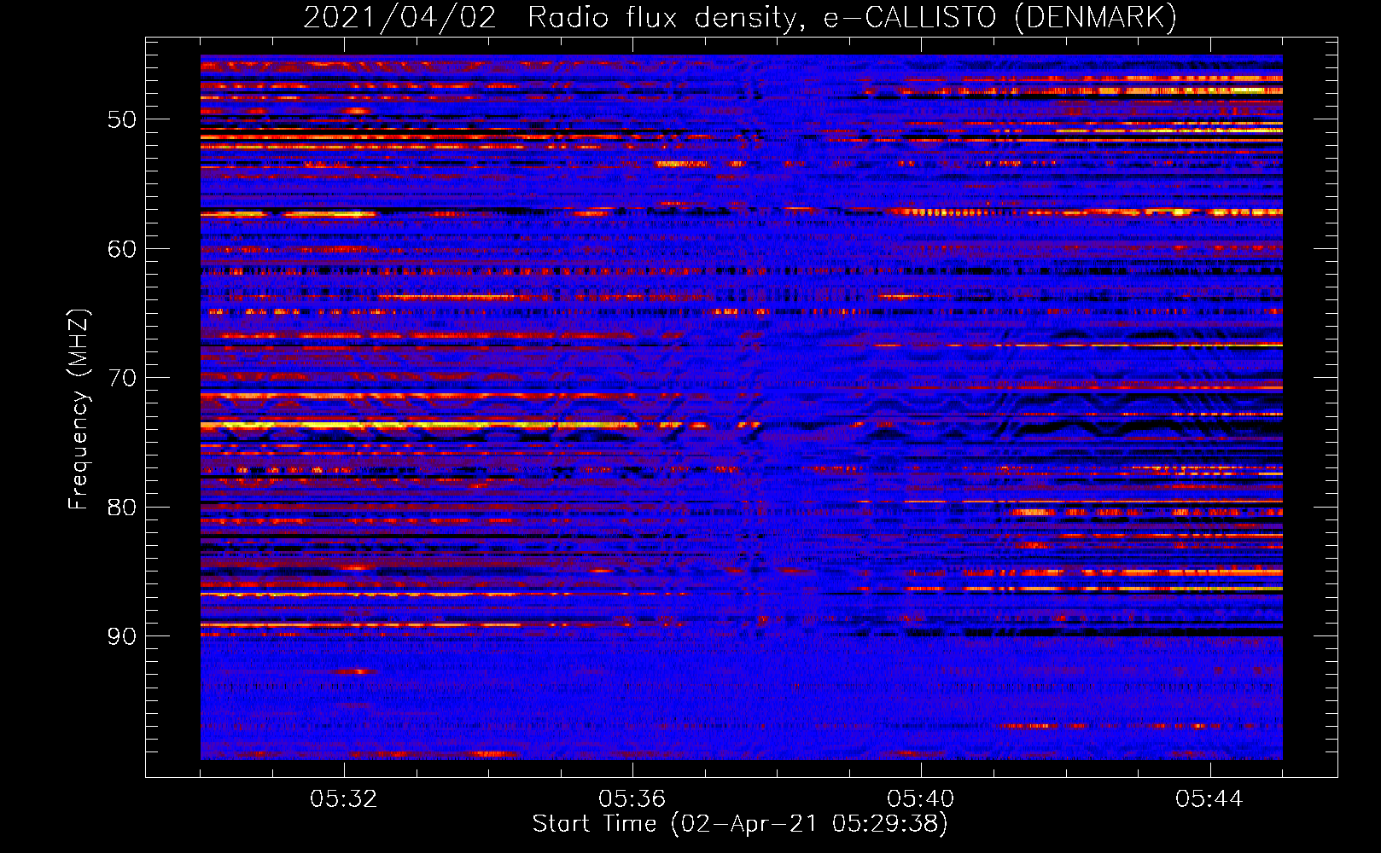Click the plot title text
Image resolution: width=1381 pixels, height=853 pixels.
click(740, 18)
